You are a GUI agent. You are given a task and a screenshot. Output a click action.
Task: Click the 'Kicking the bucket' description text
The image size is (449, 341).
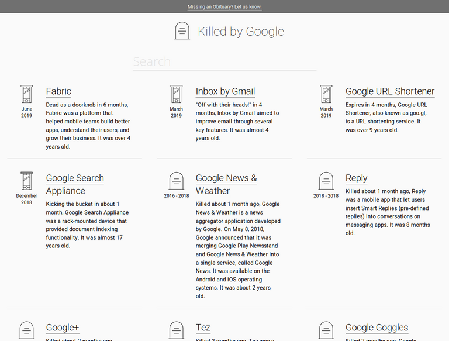[x=87, y=225]
